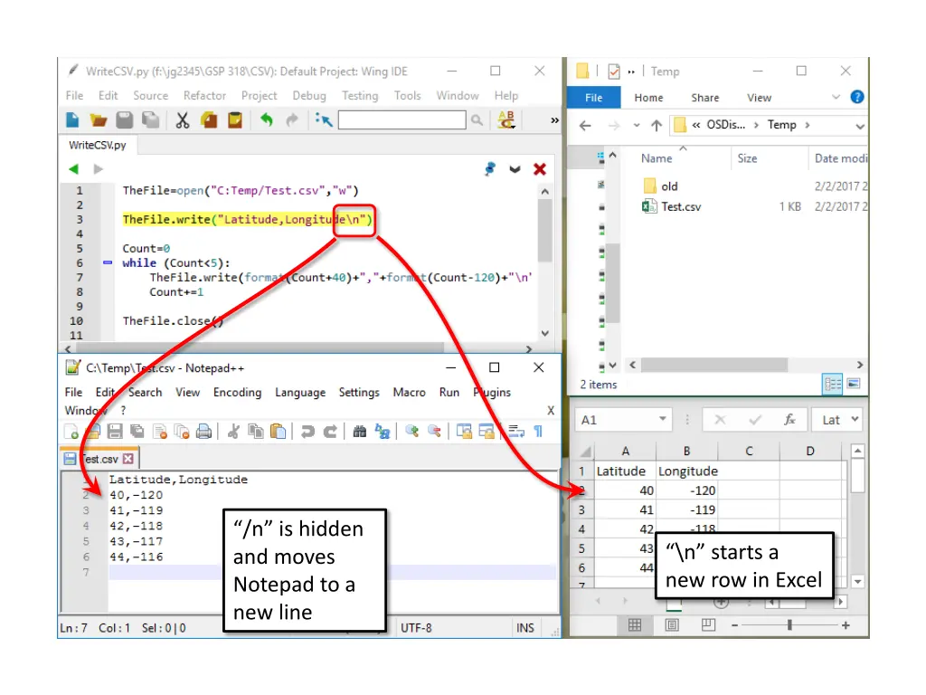Click Name column header in Explorer
Viewport: 926px width, 695px height.
(x=657, y=158)
